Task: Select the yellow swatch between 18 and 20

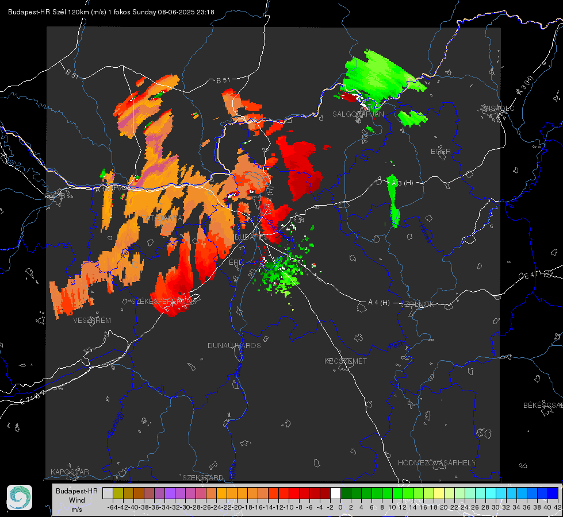Action: pyautogui.click(x=439, y=493)
